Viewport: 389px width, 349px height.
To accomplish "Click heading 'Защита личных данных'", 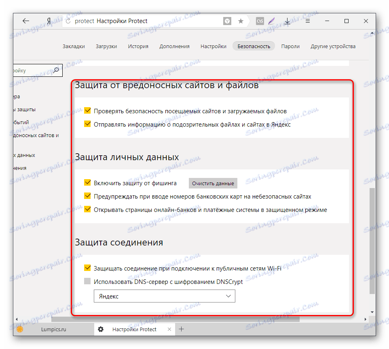I will tap(127, 157).
